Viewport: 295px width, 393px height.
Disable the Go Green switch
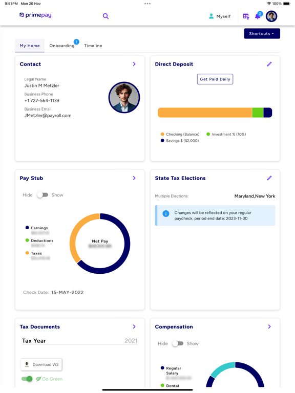click(x=27, y=379)
